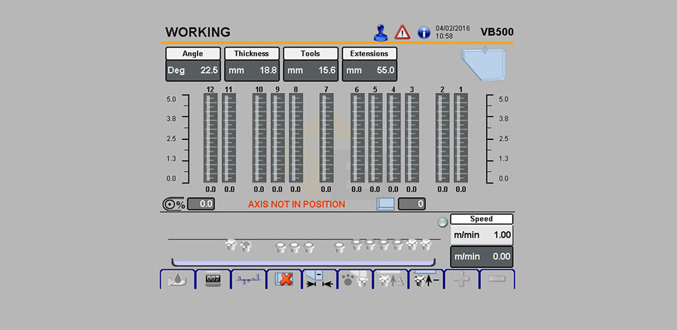The image size is (677, 330).
Task: Edit the Thickness value 18.8 field
Action: click(x=252, y=71)
